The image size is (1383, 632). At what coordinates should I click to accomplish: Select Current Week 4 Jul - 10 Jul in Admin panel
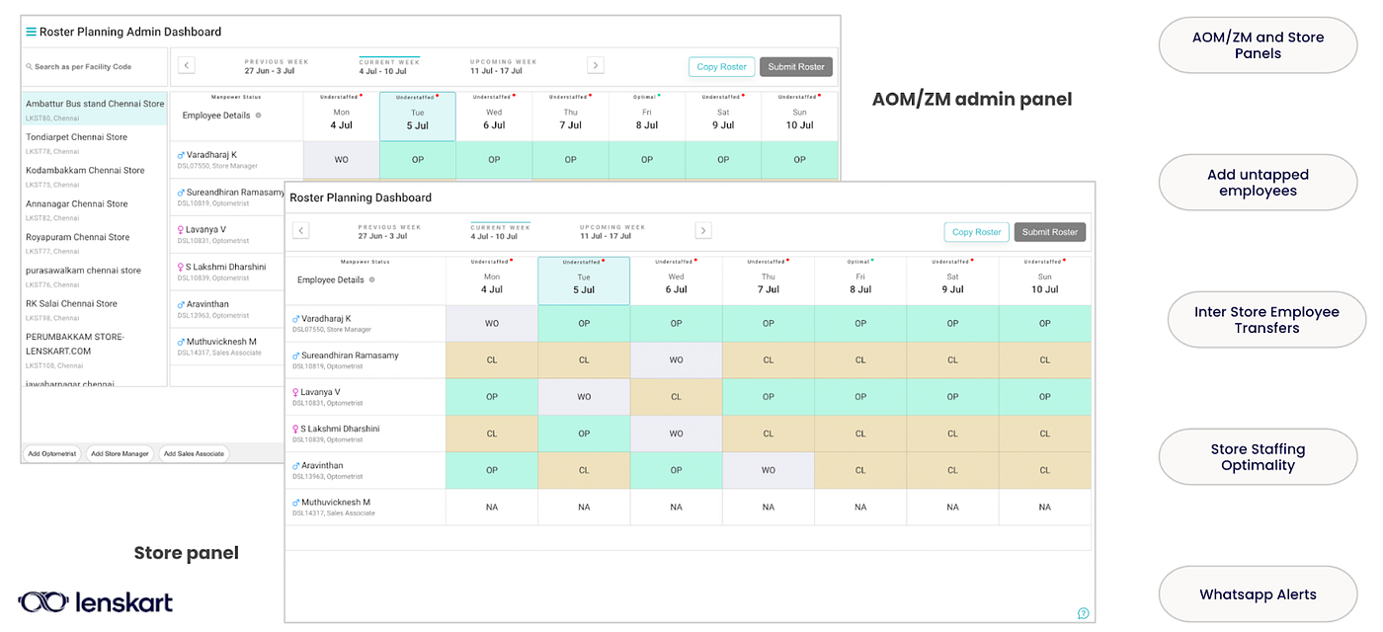[389, 65]
